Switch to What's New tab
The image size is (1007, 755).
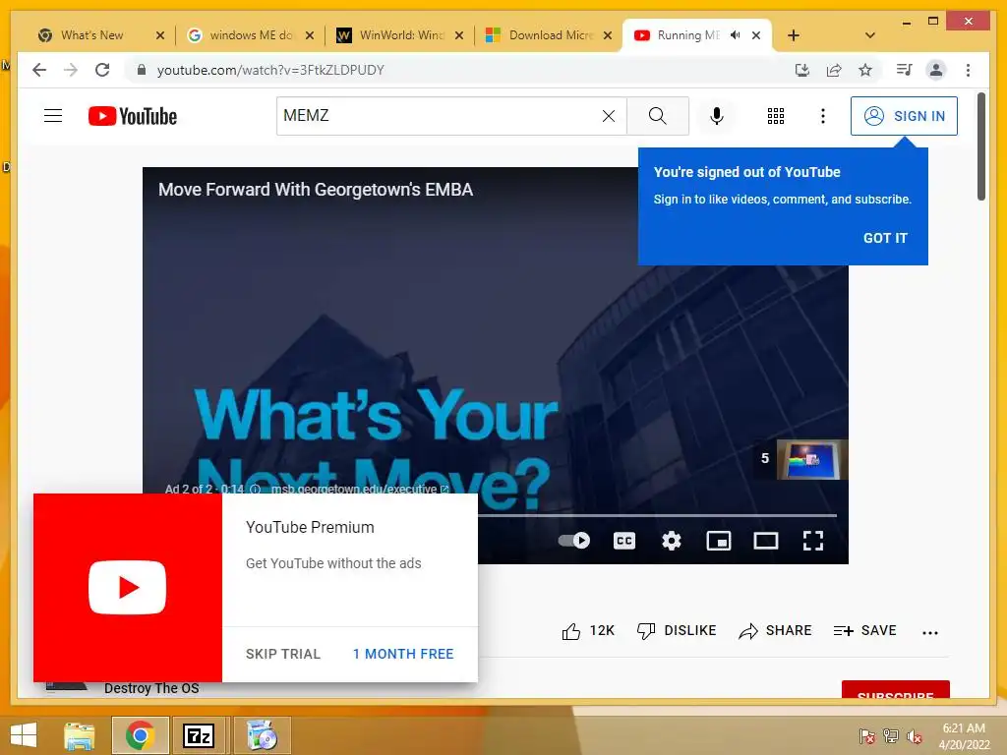coord(92,35)
